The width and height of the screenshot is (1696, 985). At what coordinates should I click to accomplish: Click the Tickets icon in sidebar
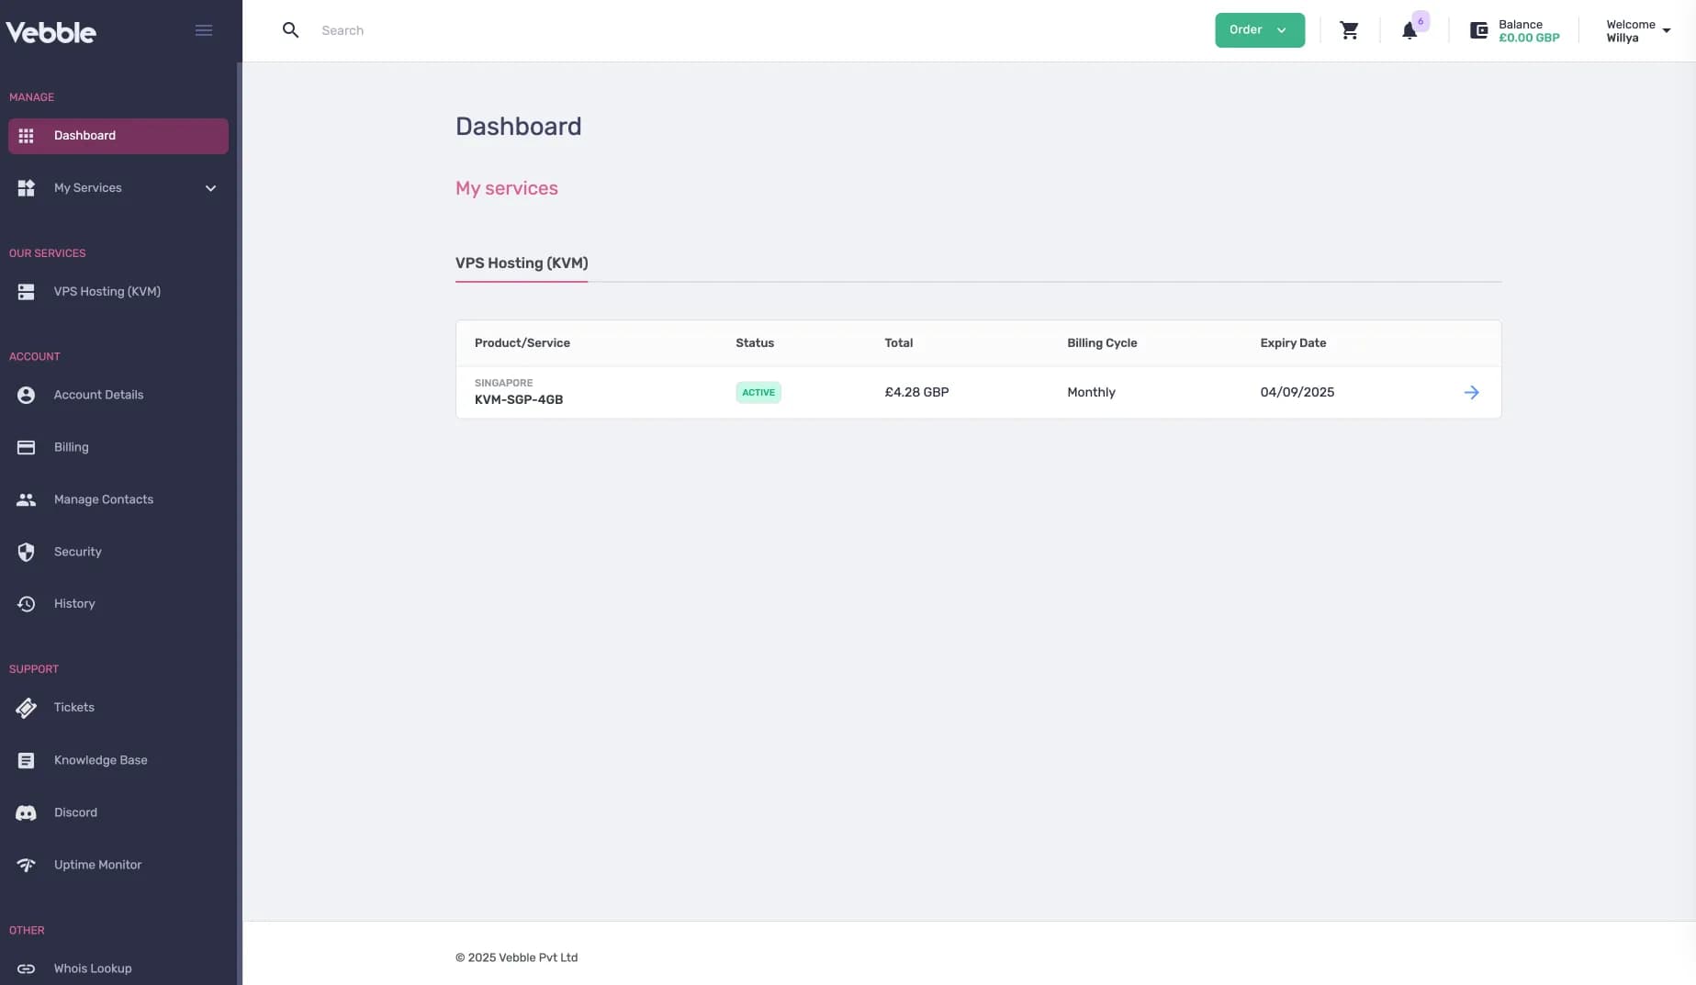tap(26, 708)
